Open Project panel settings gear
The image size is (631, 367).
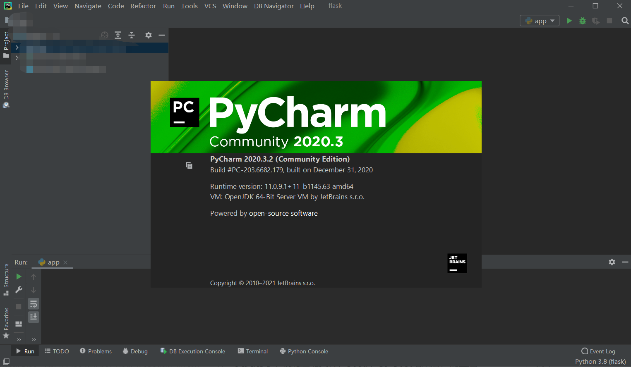tap(149, 35)
